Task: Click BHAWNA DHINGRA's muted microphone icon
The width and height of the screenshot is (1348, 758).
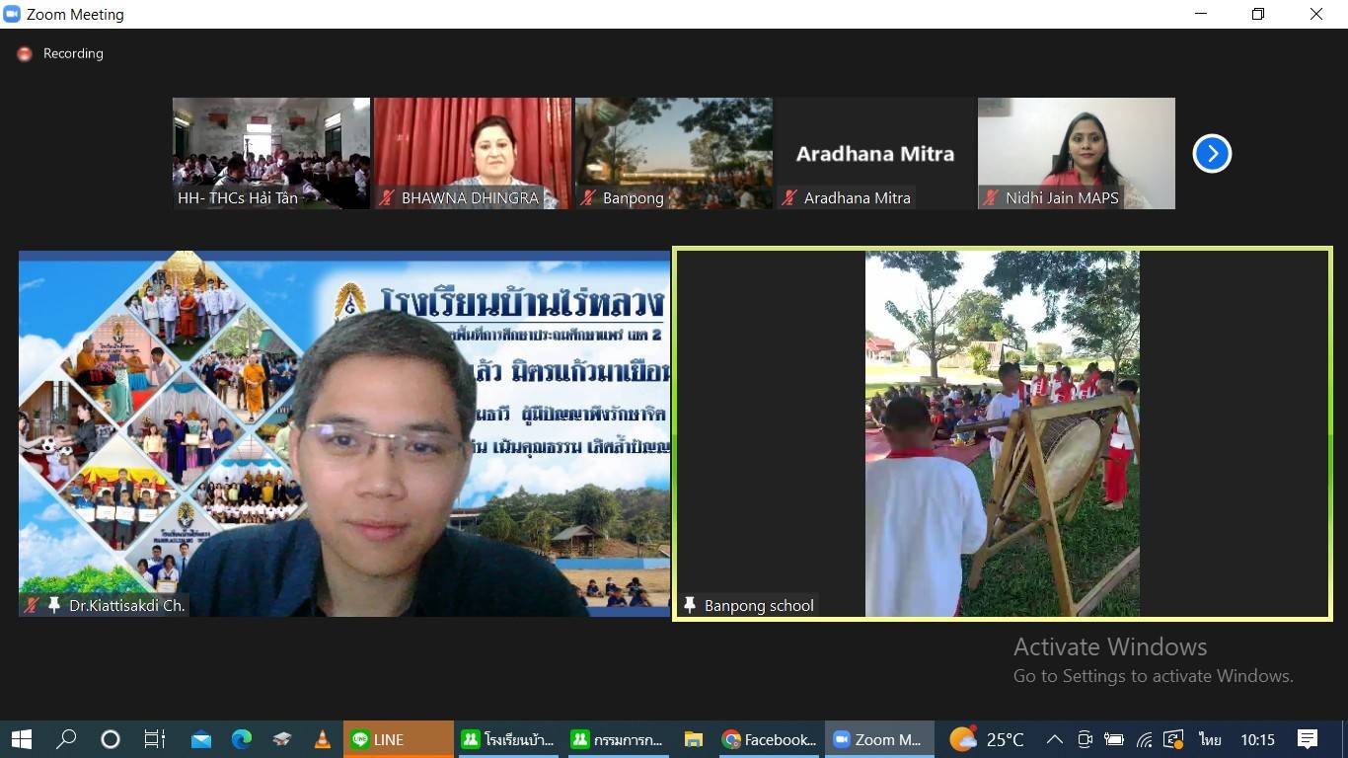Action: coord(387,197)
